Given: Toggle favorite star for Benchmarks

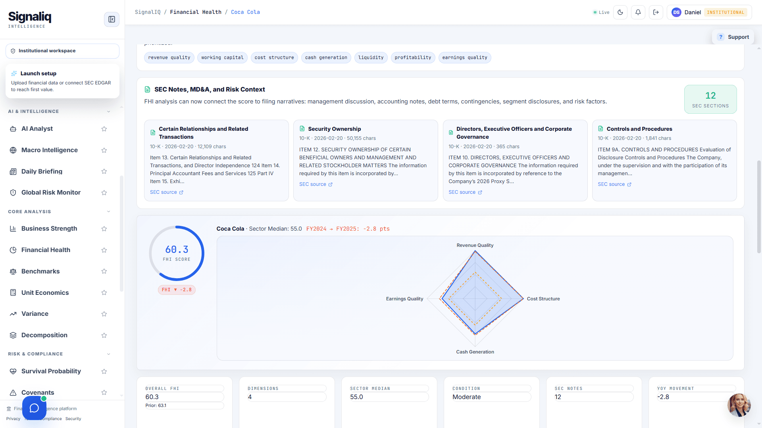Looking at the screenshot, I should point(104,271).
